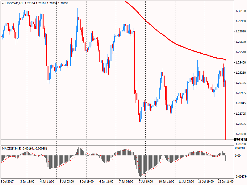This screenshot has height=185, width=247.
Task: Click the 1.28705 price axis label
Action: click(x=241, y=113)
